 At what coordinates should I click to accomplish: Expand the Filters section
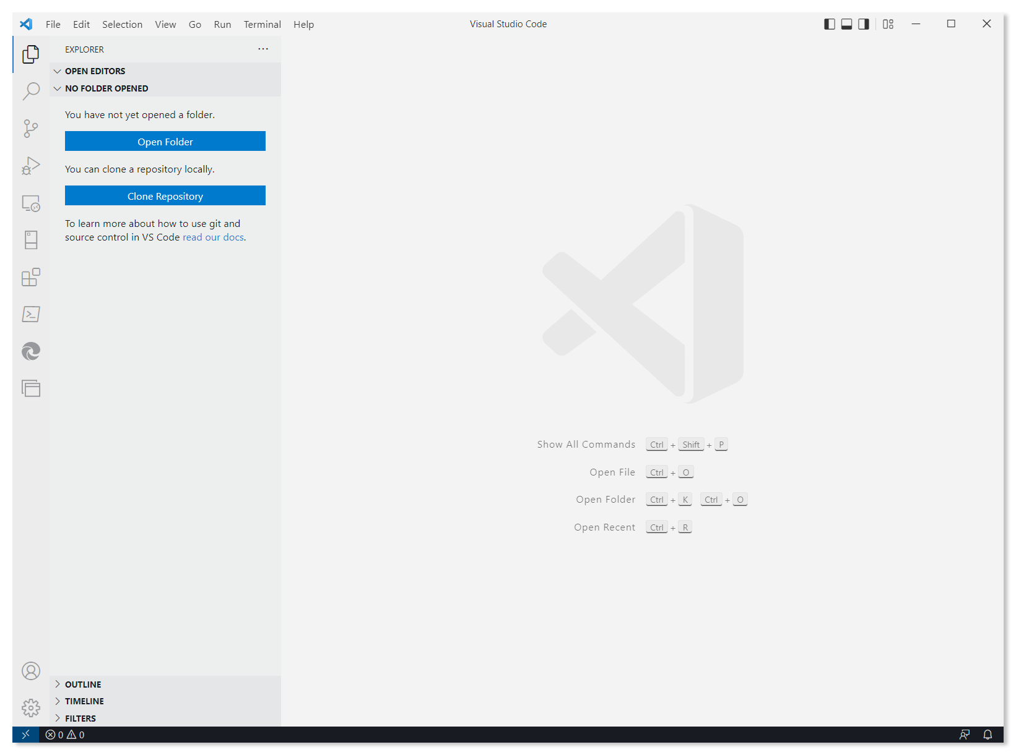(x=165, y=719)
